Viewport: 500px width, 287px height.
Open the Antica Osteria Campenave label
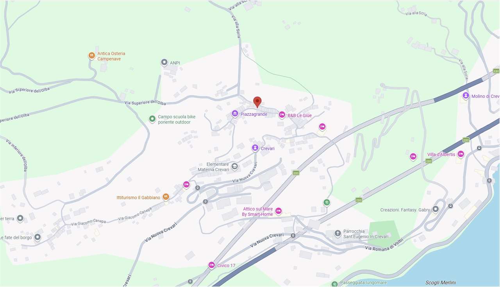tap(111, 56)
